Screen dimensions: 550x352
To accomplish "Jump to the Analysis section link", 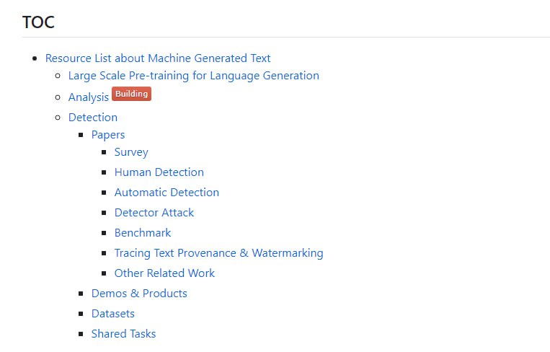I will point(88,97).
